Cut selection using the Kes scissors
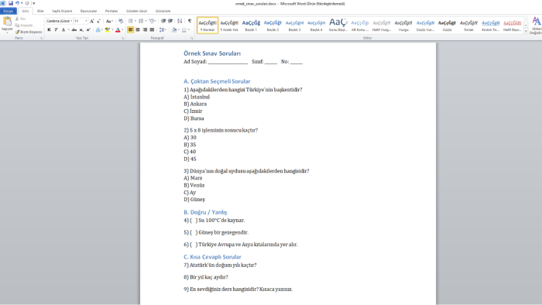The image size is (542, 305). point(20,19)
